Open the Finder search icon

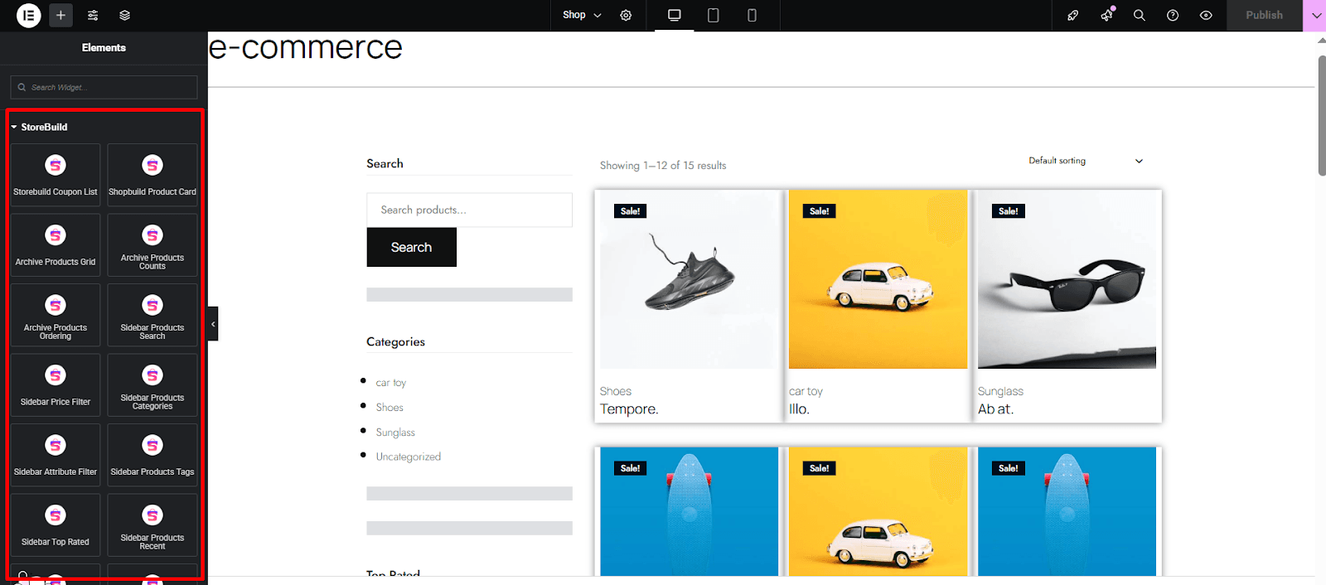point(1140,15)
